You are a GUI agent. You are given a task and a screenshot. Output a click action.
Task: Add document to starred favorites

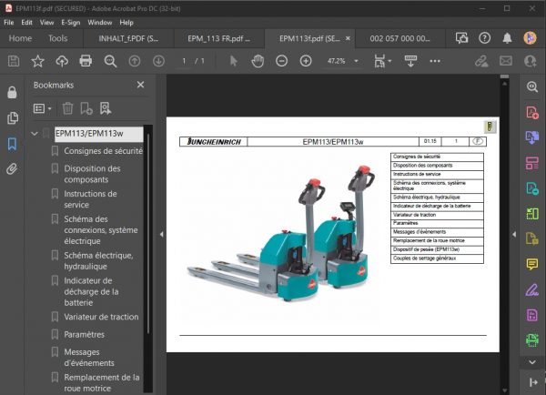coord(37,61)
